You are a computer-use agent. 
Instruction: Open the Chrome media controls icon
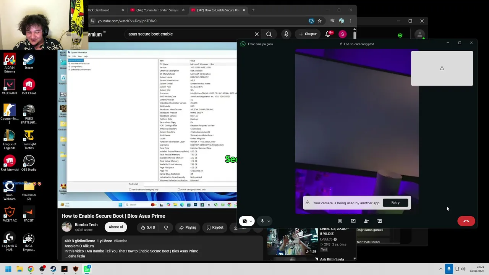[332, 21]
